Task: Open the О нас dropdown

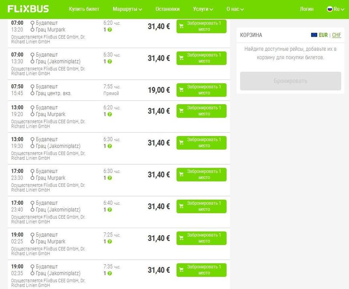Action: tap(235, 9)
